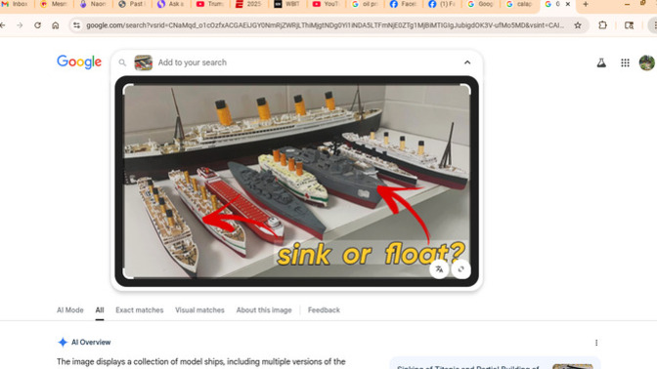Switch to the 2025 browser tab
The width and height of the screenshot is (657, 369).
click(248, 4)
